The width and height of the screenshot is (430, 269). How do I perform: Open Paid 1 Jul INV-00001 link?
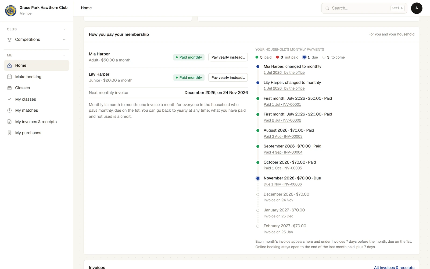pyautogui.click(x=282, y=104)
